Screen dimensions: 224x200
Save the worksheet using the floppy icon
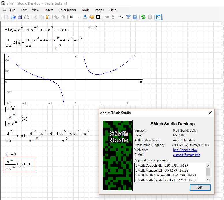20,17
